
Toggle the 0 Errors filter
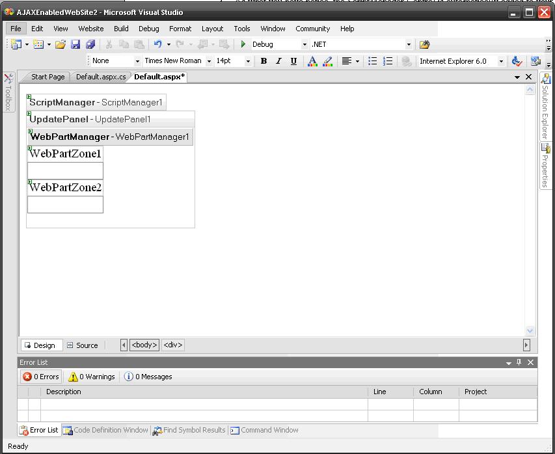pyautogui.click(x=41, y=377)
